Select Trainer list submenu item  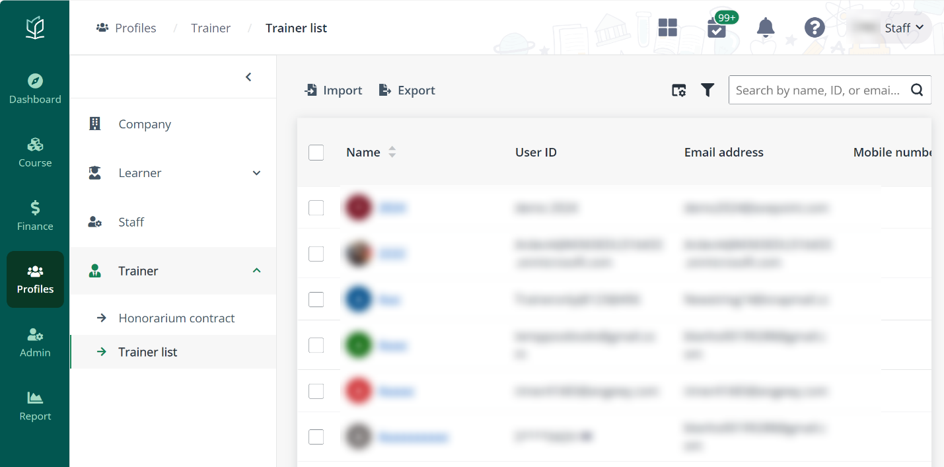point(173,352)
